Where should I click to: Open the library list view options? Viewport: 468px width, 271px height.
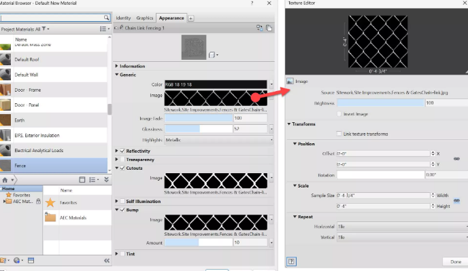click(94, 179)
